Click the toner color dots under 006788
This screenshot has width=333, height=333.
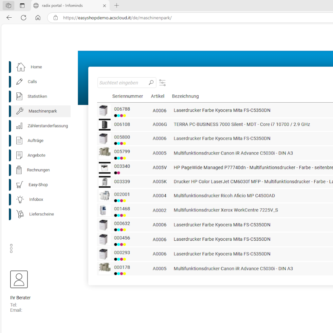(x=120, y=116)
